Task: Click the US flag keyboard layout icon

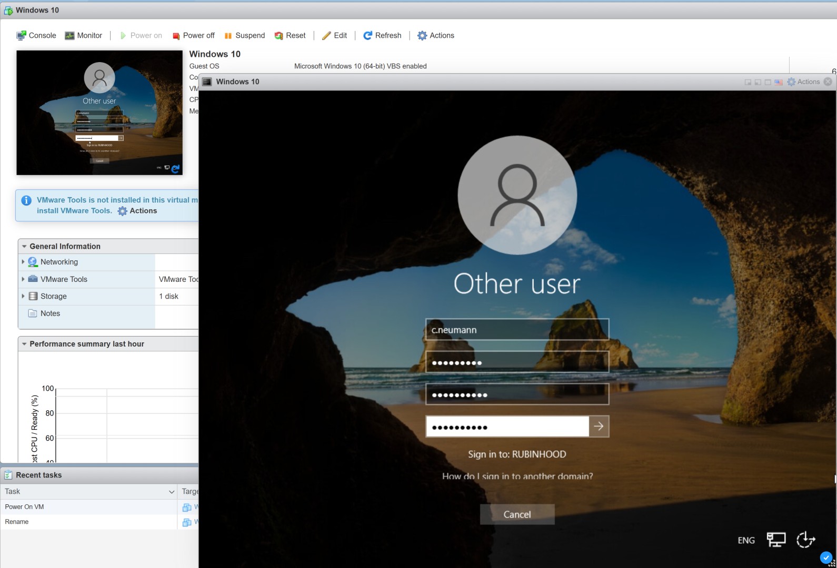Action: pyautogui.click(x=779, y=82)
